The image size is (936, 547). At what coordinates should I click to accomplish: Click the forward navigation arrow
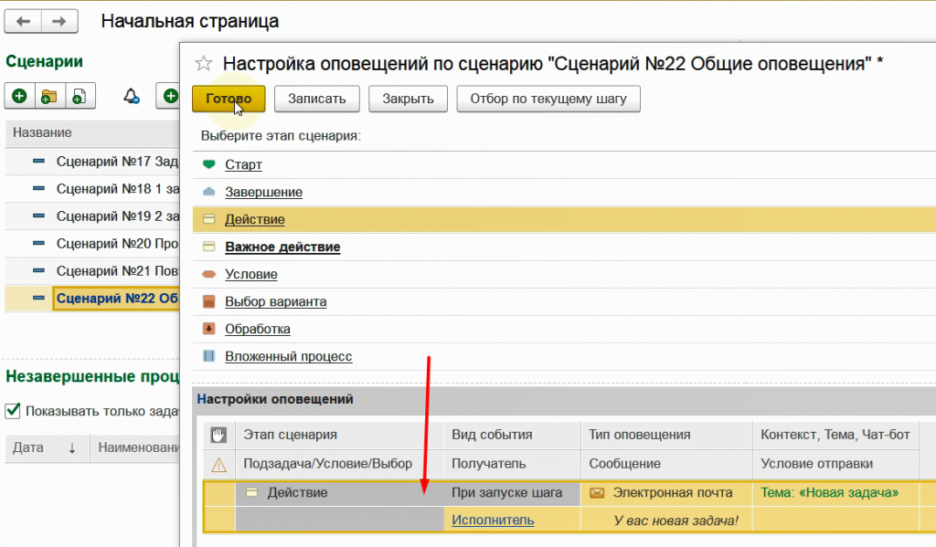point(58,21)
